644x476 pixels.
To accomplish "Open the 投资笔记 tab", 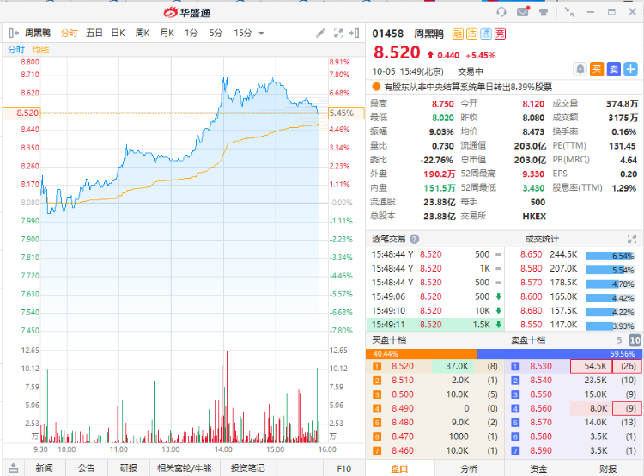I will point(247,467).
